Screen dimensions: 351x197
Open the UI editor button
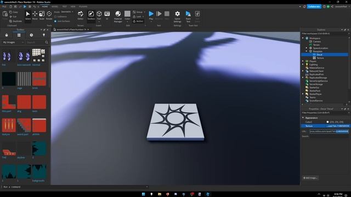(107, 15)
